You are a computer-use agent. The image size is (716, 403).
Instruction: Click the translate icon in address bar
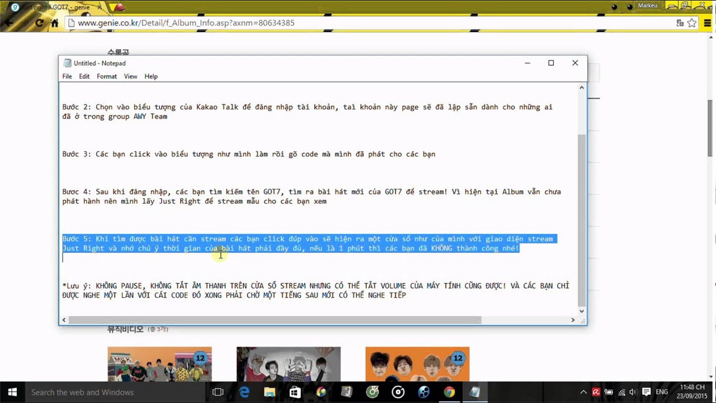click(x=680, y=23)
